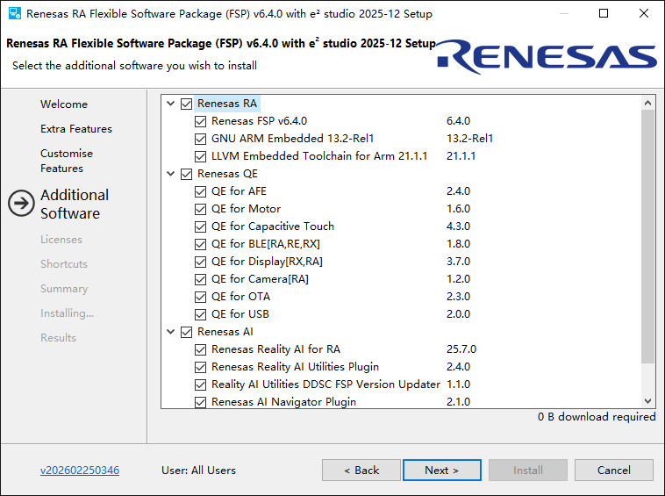The width and height of the screenshot is (665, 496).
Task: Click the User: All Users text
Action: click(198, 471)
